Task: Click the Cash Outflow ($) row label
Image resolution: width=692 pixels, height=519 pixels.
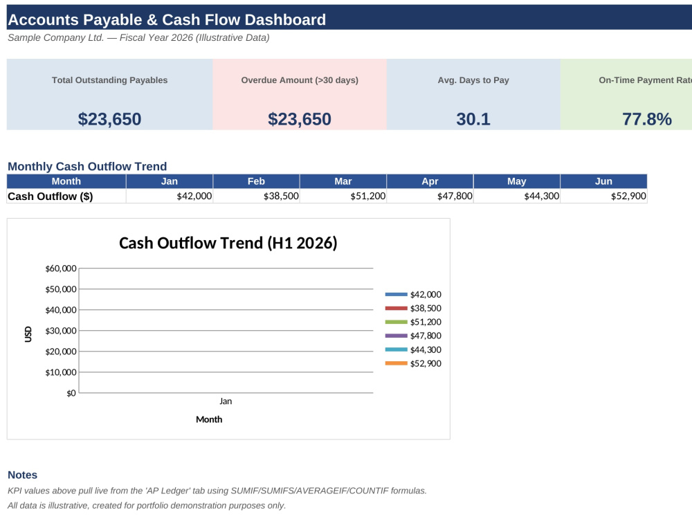Action: (x=66, y=197)
